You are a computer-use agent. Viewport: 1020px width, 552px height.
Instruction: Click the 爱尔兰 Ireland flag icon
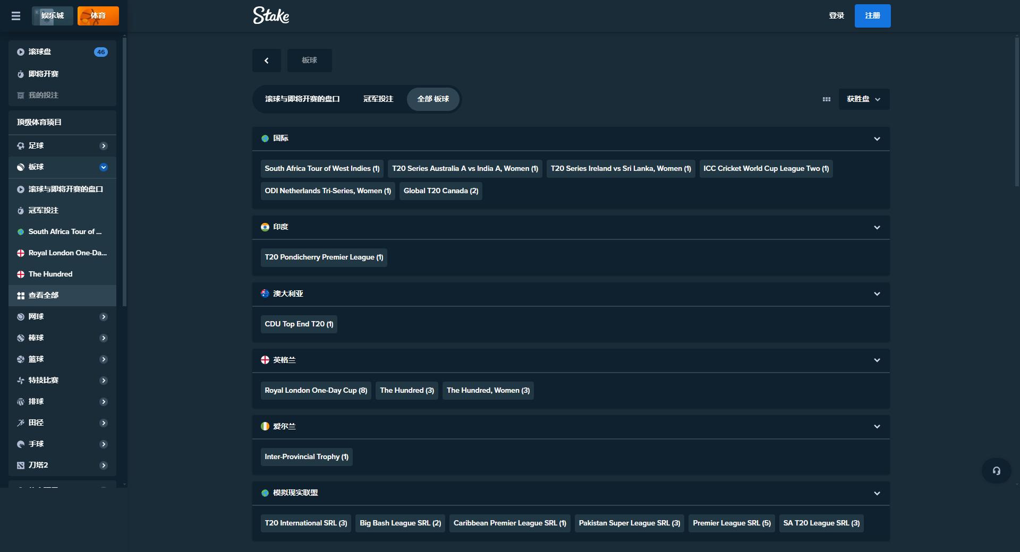coord(265,426)
